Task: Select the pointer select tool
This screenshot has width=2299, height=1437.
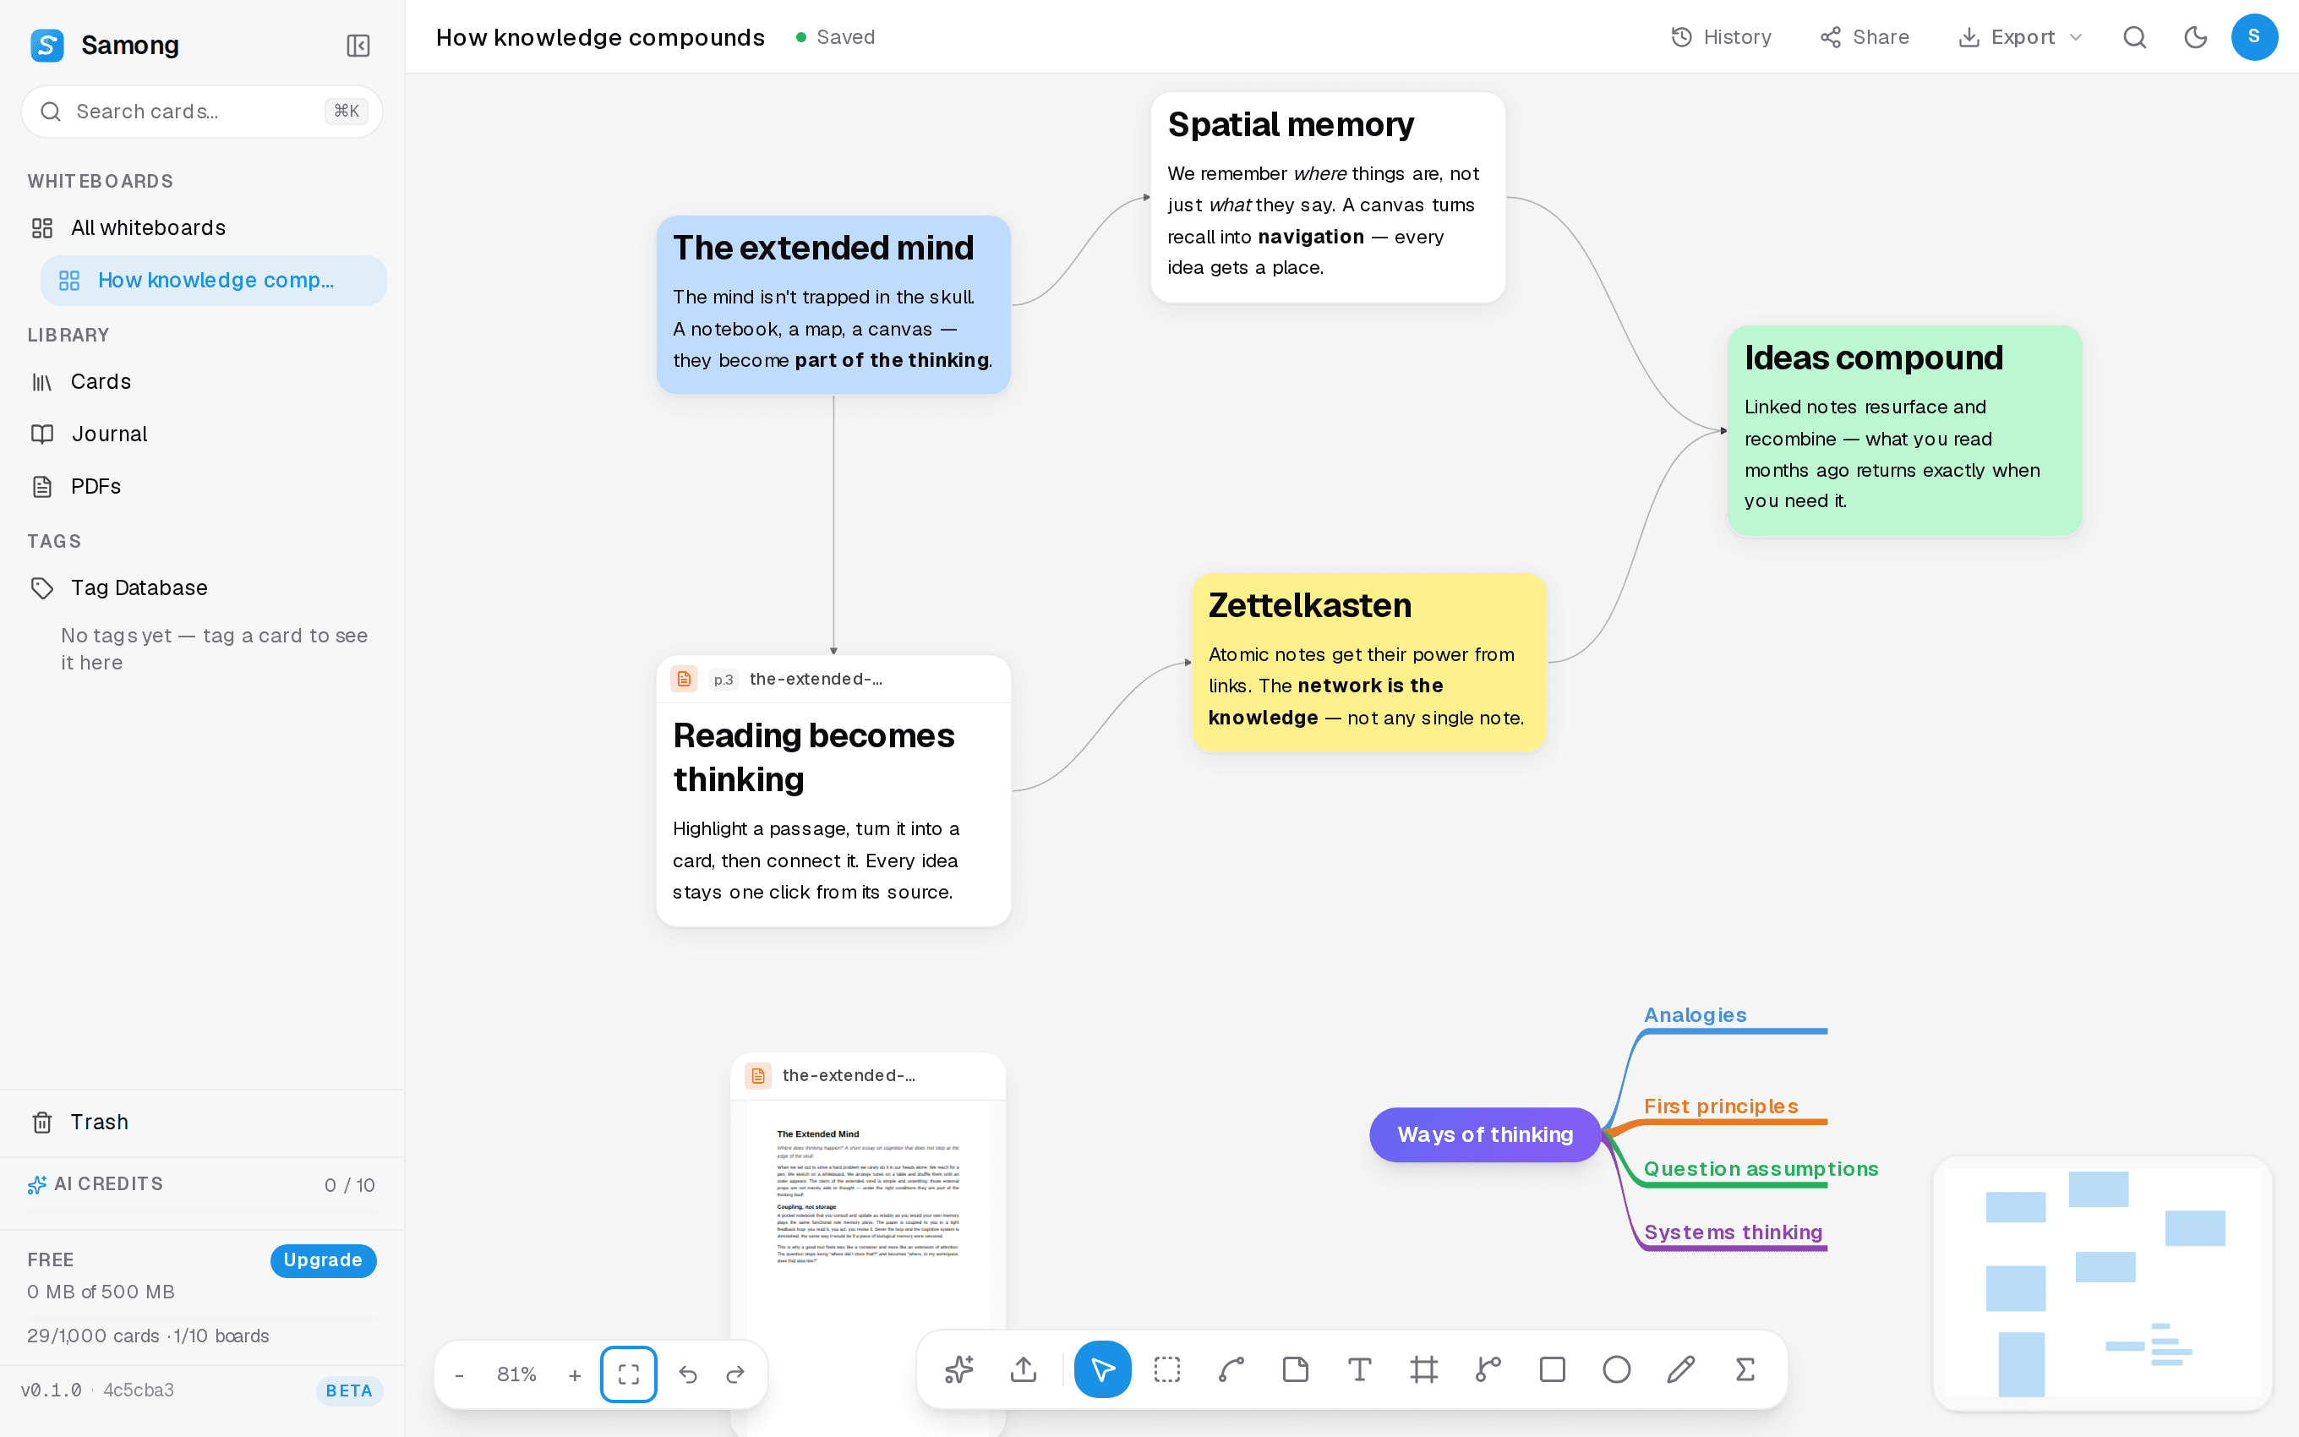Action: point(1103,1369)
